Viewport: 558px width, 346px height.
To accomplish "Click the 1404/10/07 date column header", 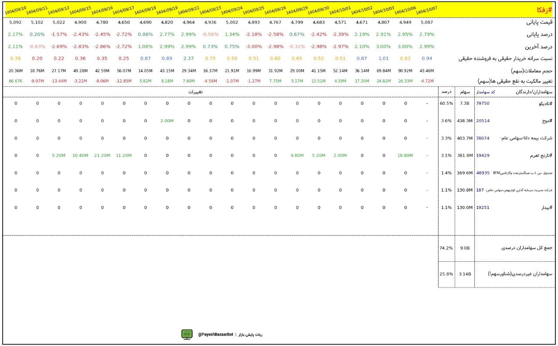I will pos(426,10).
